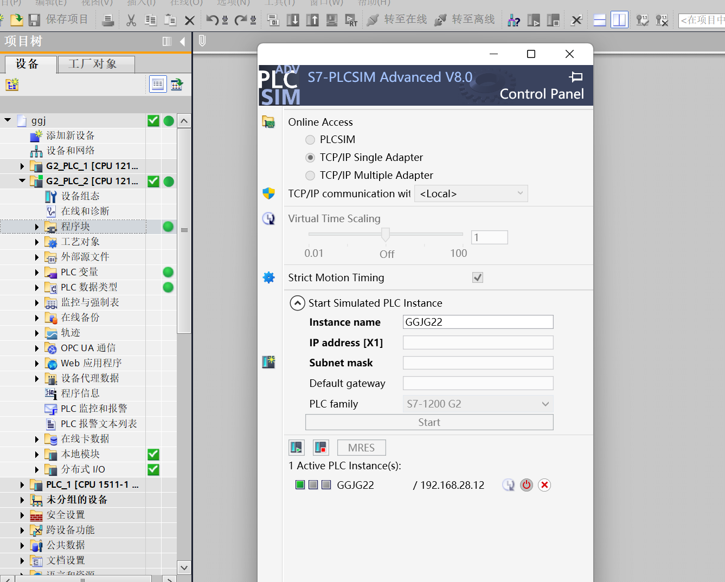Collapse the ggj project tree node

[8, 120]
